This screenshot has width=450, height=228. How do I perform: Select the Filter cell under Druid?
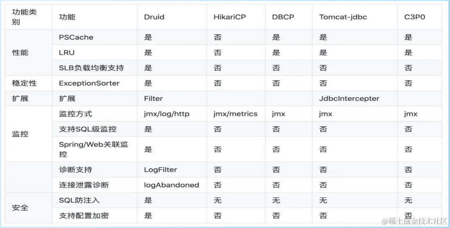pos(172,98)
